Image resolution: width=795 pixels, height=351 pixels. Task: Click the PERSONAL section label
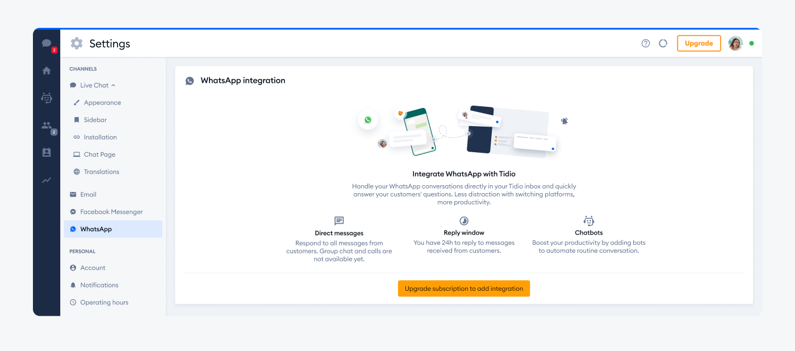click(x=82, y=251)
